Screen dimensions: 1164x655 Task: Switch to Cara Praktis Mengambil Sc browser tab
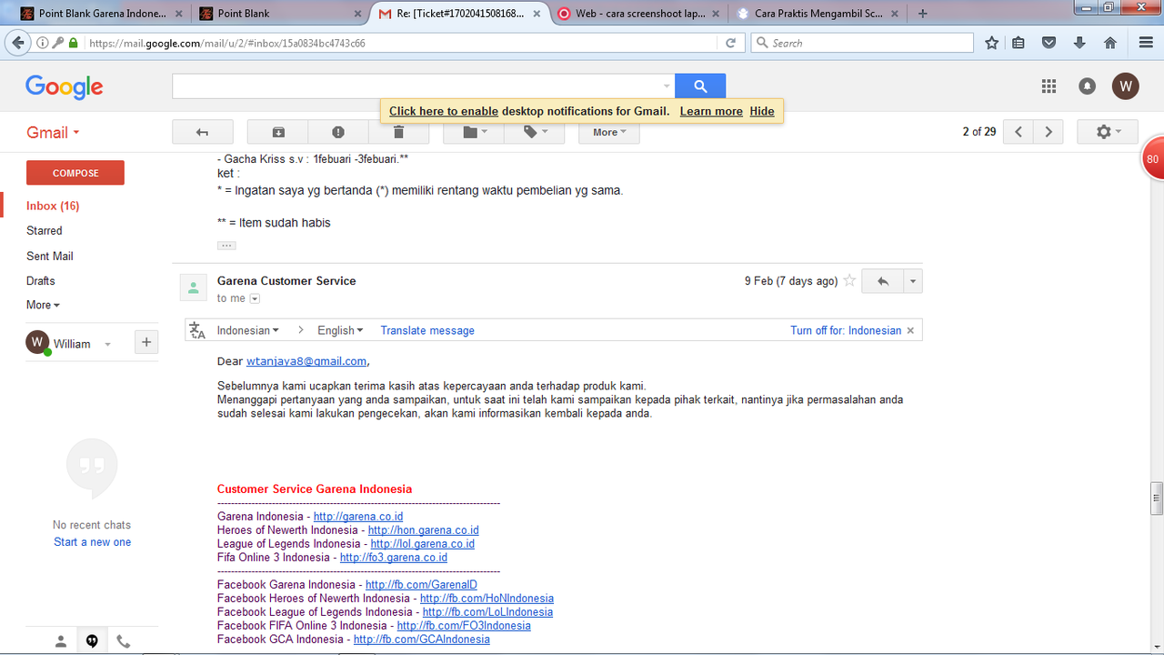pos(819,14)
